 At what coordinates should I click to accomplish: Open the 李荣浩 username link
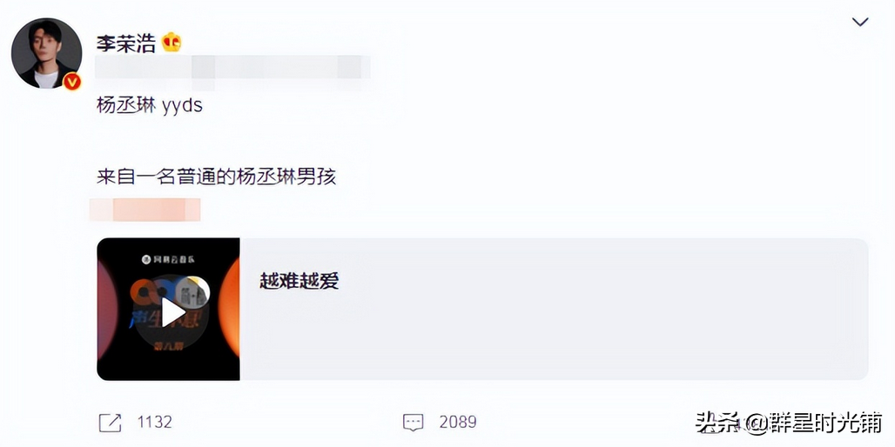coord(125,43)
